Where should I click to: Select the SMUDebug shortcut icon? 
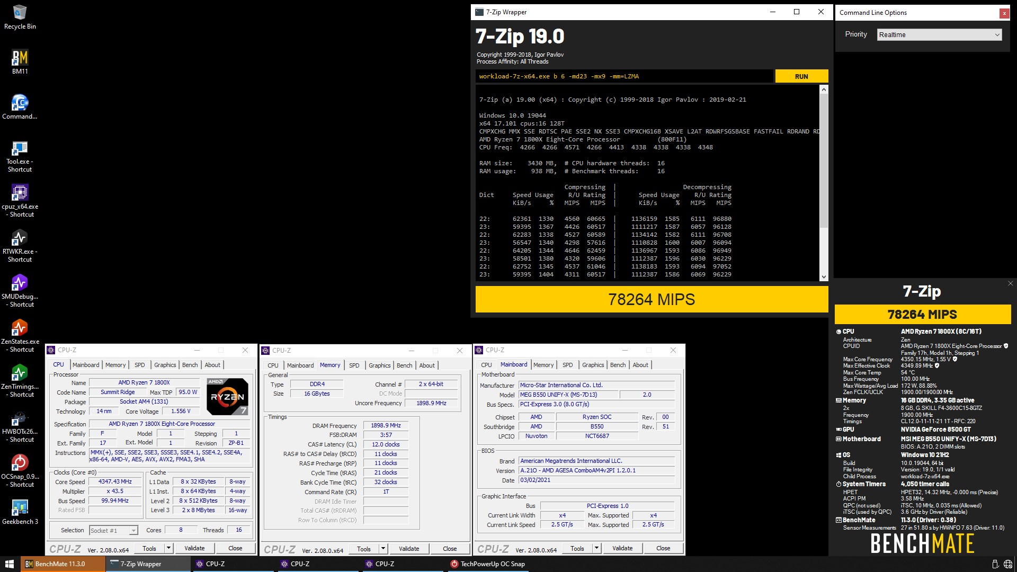[x=20, y=291]
